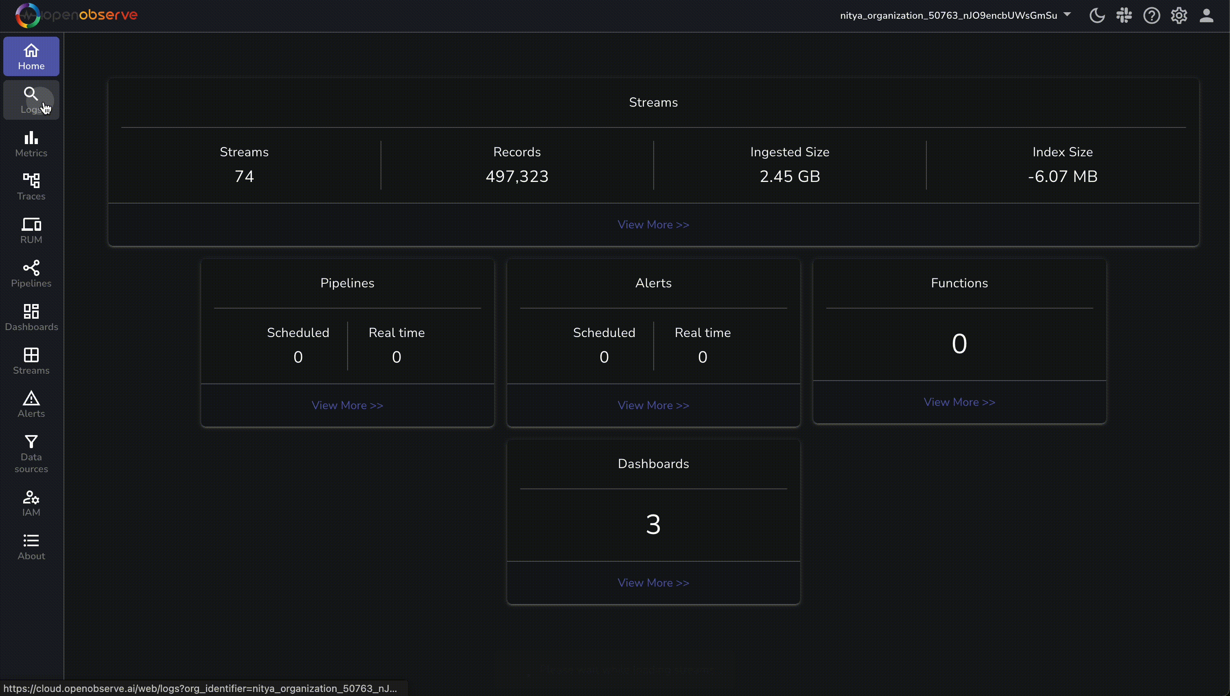Open the help menu

pos(1151,15)
